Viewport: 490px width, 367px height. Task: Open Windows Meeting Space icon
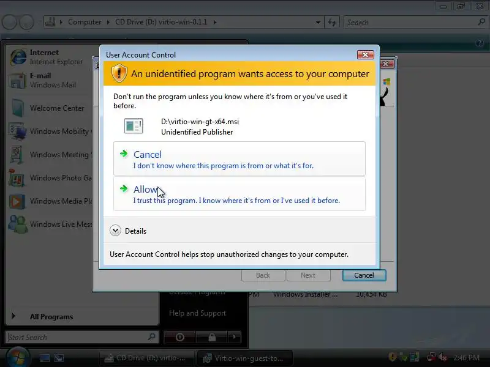[17, 155]
